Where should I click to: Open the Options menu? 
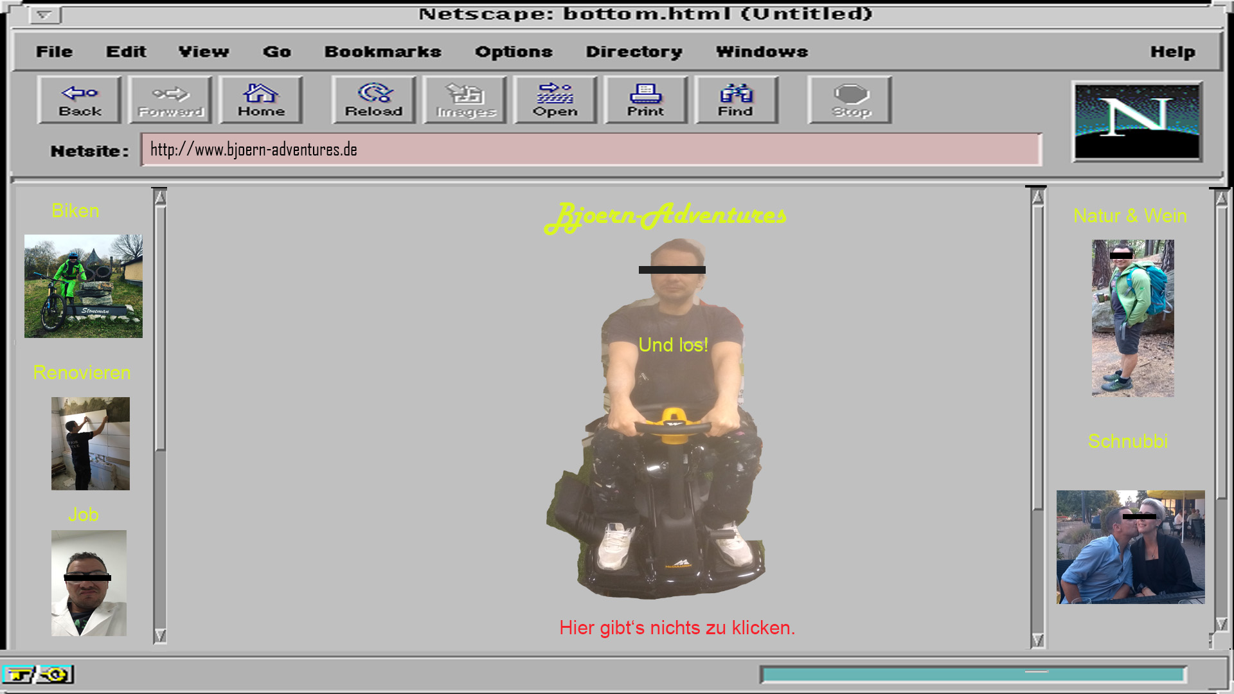pyautogui.click(x=514, y=52)
